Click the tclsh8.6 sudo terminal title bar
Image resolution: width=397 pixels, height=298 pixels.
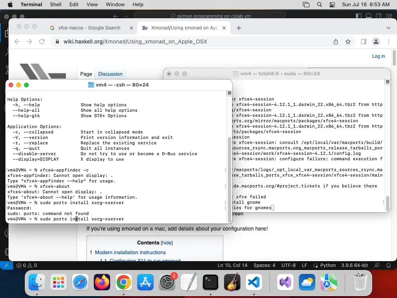click(x=276, y=74)
